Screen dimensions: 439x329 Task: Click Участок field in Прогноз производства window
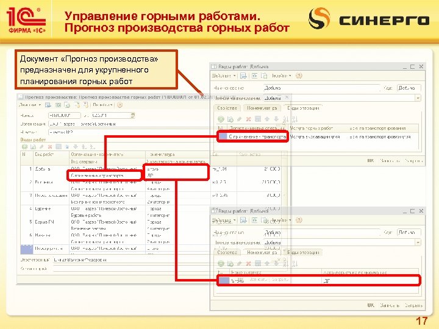pyautogui.click(x=129, y=132)
